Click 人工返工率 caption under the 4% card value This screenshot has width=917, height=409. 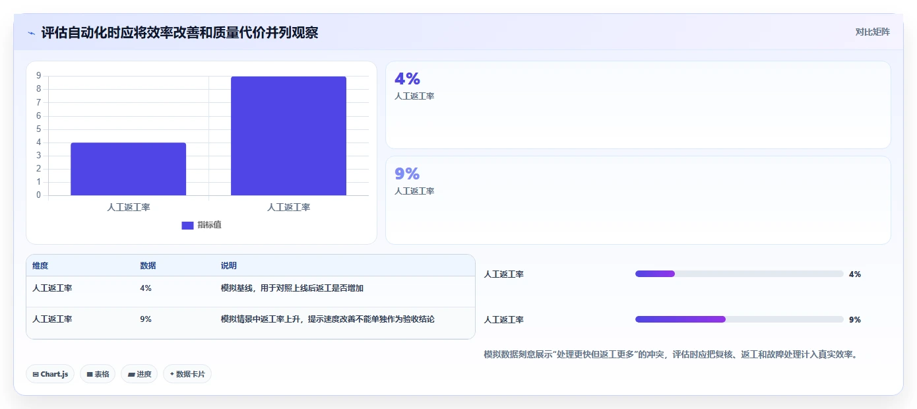[414, 96]
